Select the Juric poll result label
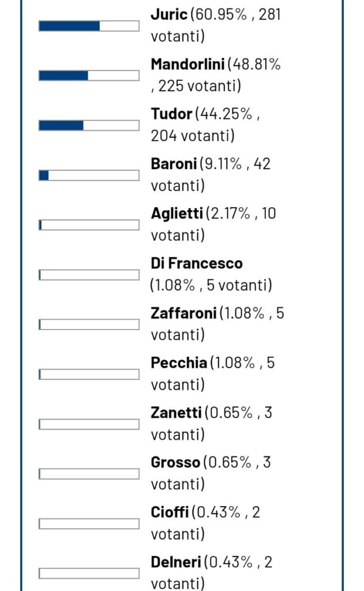The height and width of the screenshot is (591, 364). (216, 25)
